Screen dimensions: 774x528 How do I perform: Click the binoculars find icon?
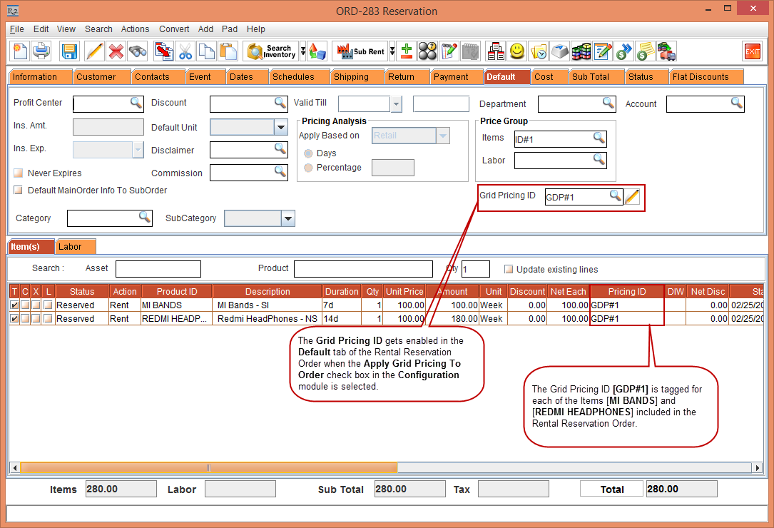138,51
